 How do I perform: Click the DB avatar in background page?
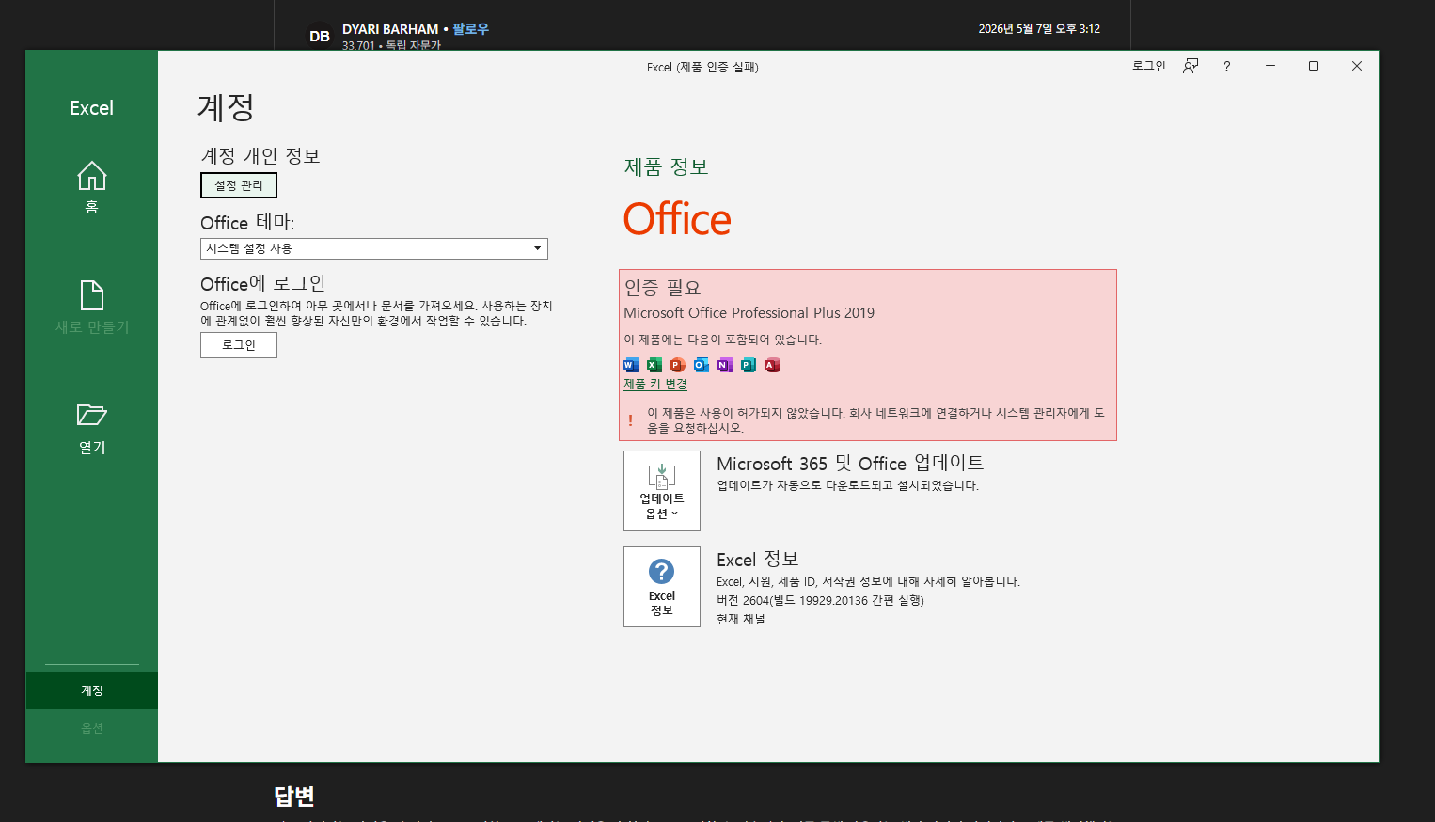pos(320,36)
